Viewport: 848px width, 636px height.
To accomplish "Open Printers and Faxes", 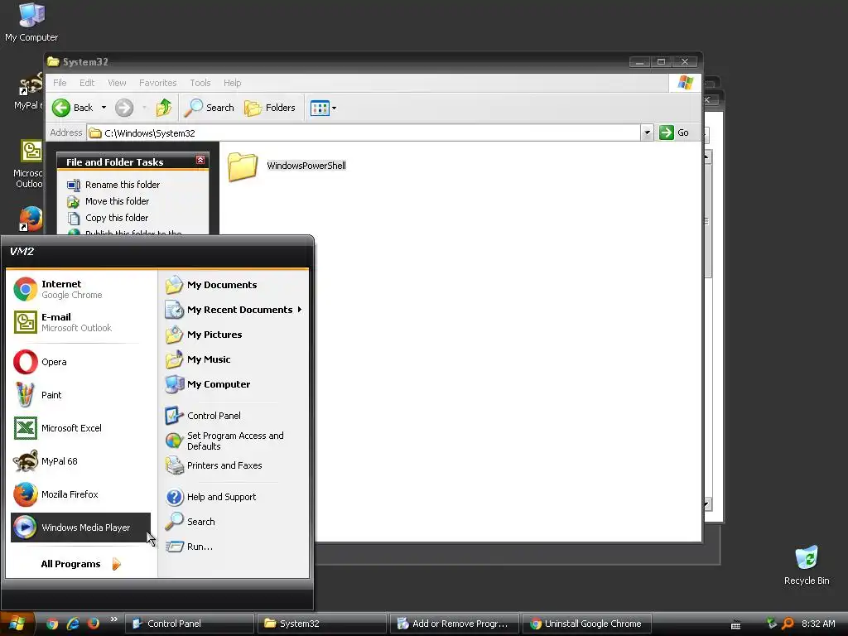I will 234,465.
